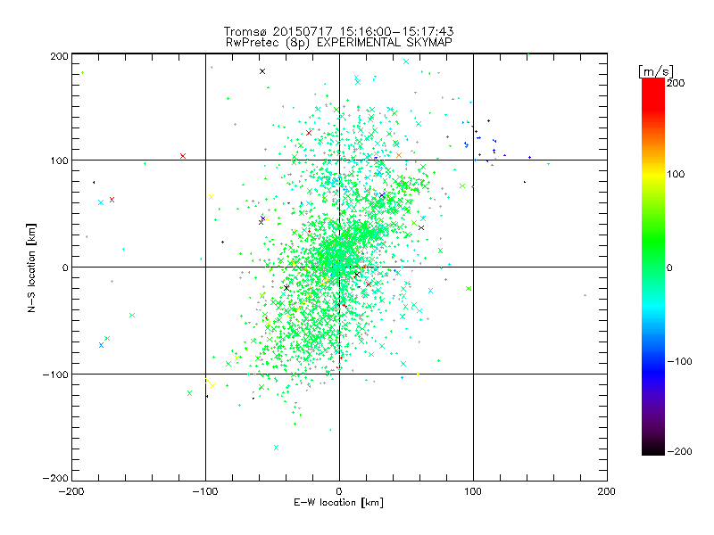
Task: Click the colorbar label '0'
Action: [669, 267]
